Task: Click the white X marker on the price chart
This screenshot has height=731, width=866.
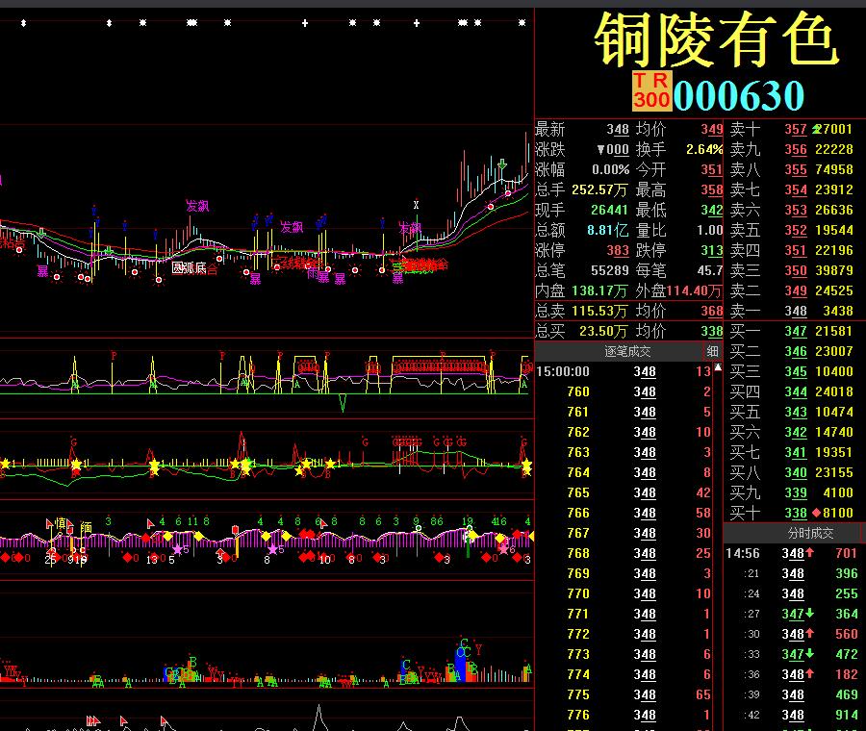Action: (x=416, y=205)
